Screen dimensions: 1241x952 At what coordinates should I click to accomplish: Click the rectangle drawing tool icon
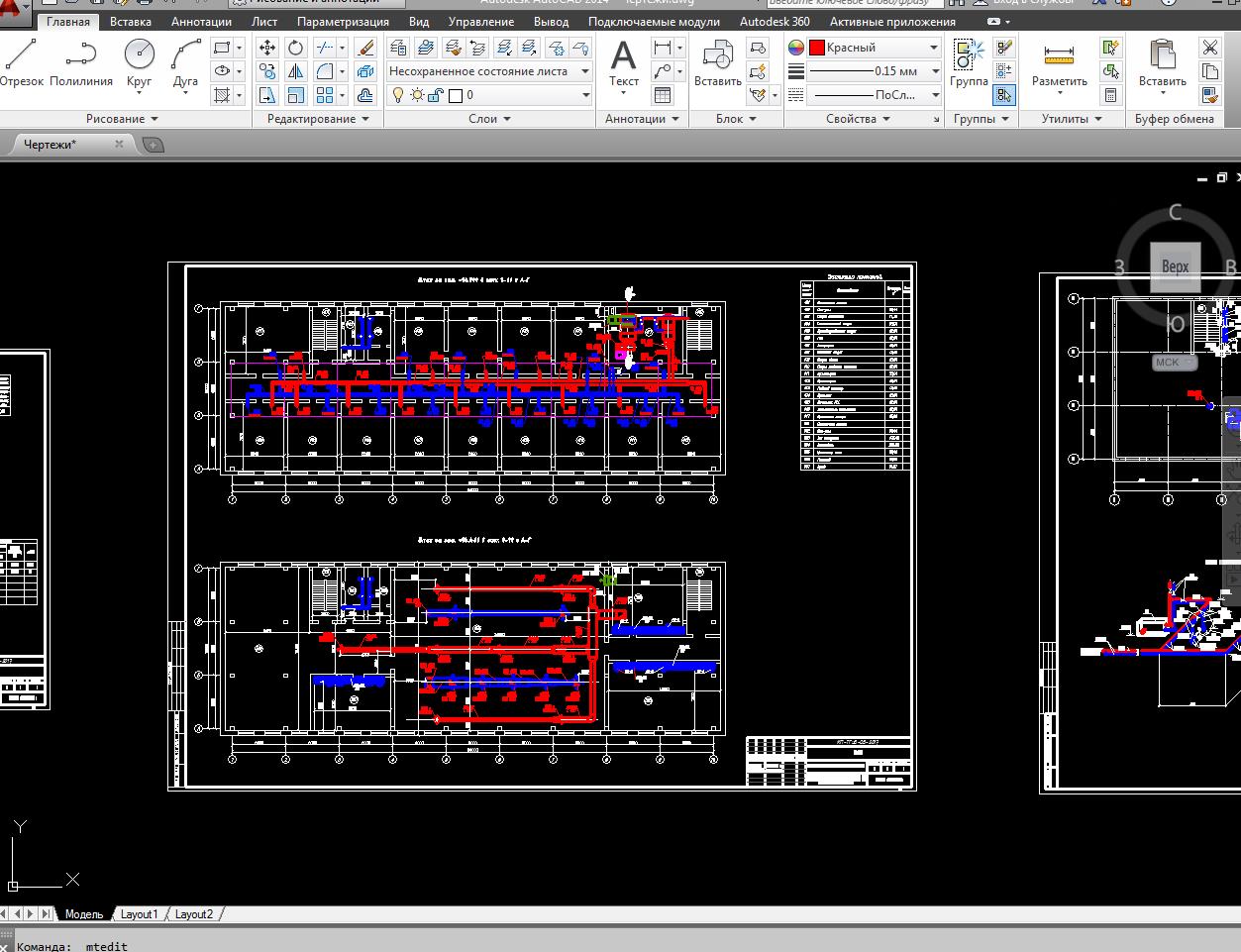[x=222, y=48]
